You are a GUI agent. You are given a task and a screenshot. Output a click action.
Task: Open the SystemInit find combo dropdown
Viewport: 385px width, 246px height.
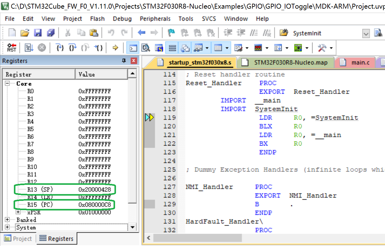(366, 33)
